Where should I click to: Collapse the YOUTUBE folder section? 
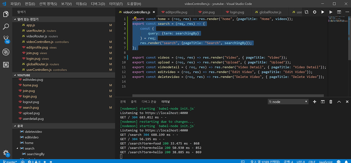click(x=24, y=75)
